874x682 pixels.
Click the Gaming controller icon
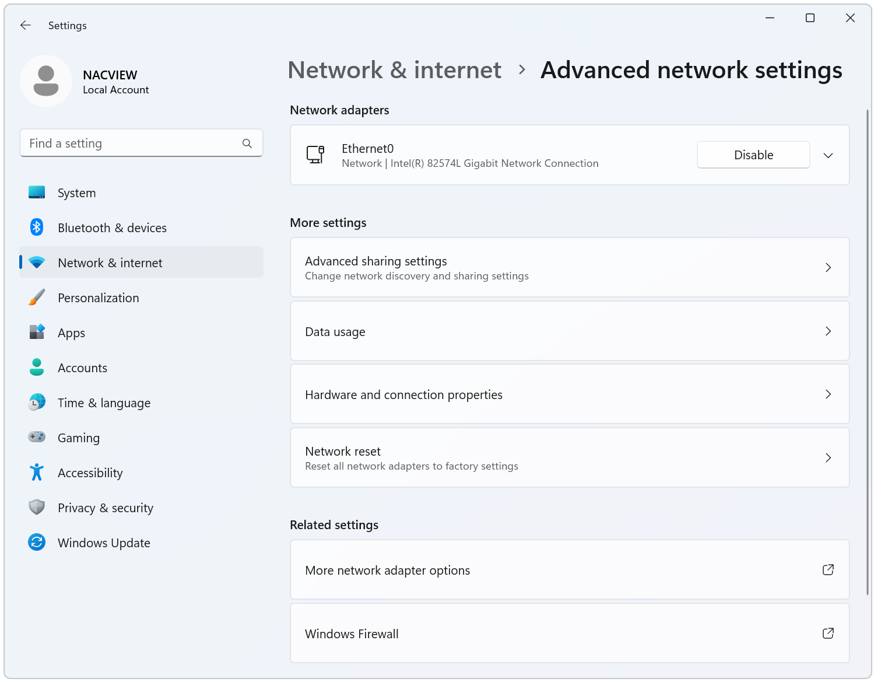tap(37, 437)
